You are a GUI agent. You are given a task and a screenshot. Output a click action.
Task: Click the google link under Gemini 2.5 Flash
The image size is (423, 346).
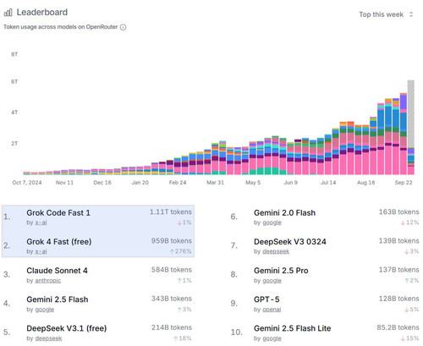45,310
